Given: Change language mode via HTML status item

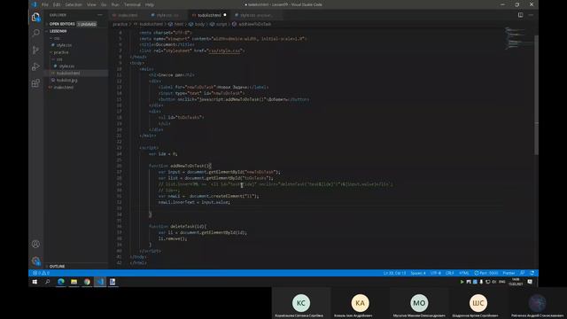Looking at the screenshot, I should pos(464,273).
